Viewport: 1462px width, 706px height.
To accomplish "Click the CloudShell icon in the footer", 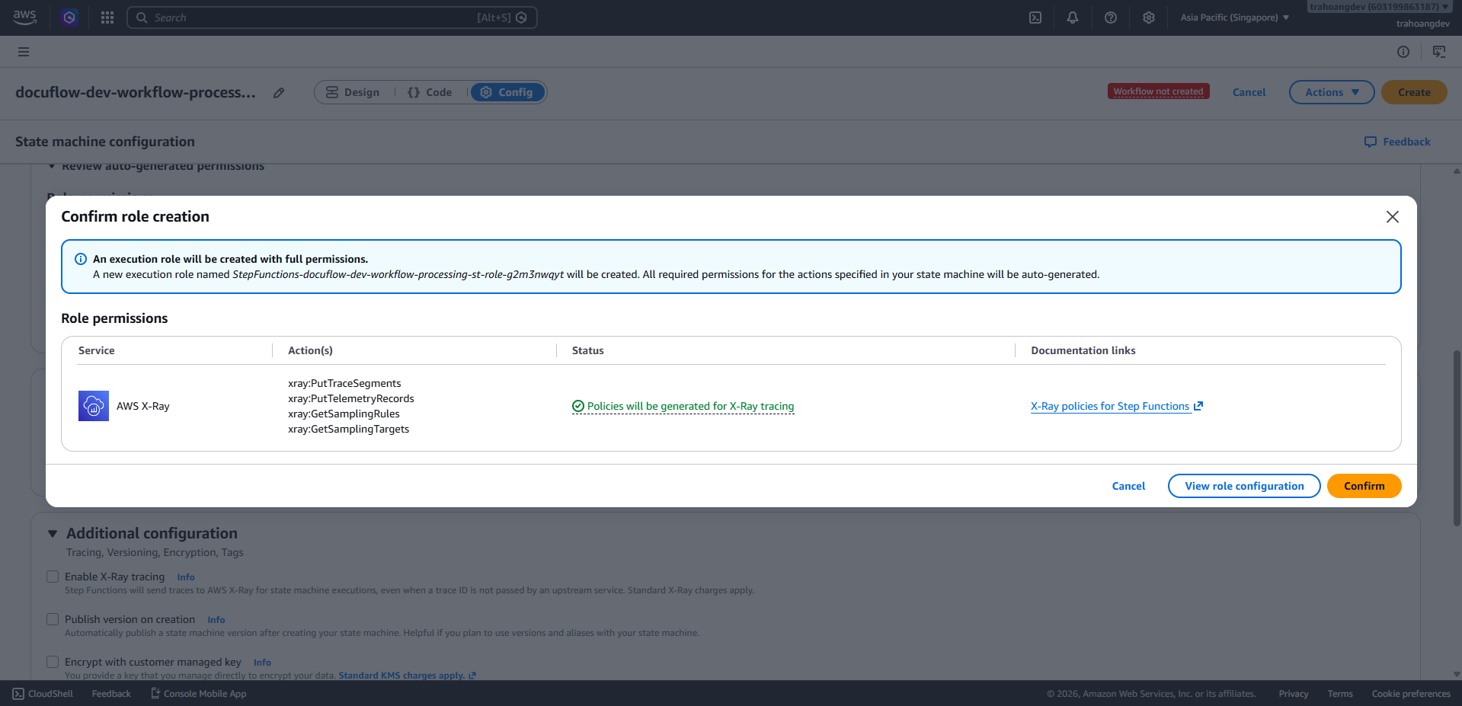I will [18, 694].
